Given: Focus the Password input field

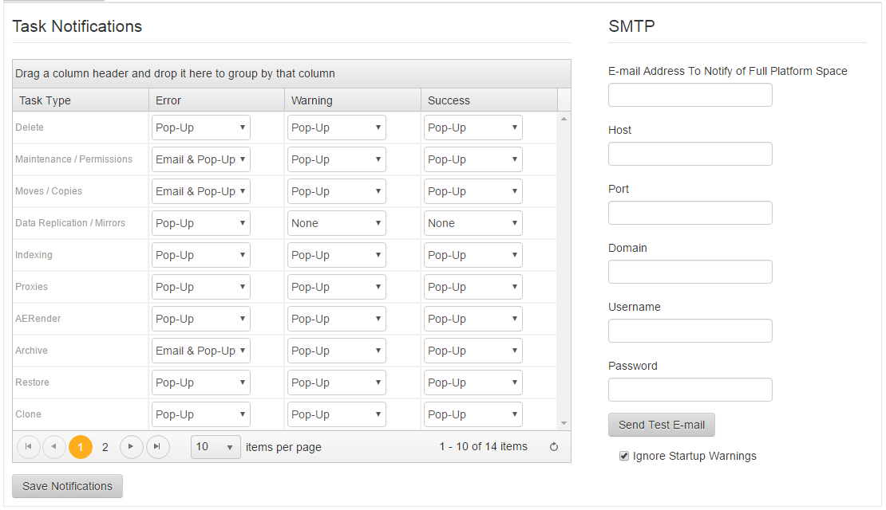Looking at the screenshot, I should pyautogui.click(x=690, y=390).
